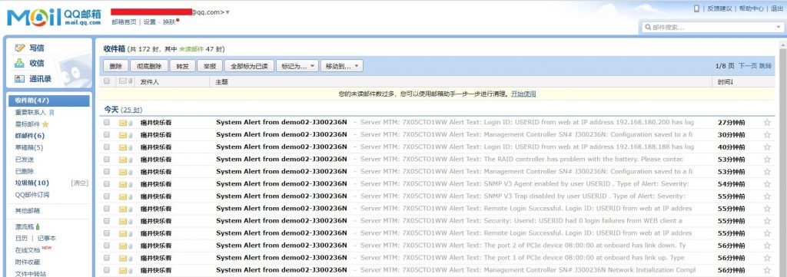The image size is (787, 277).
Task: Click the green bottle icon beside 漂流瓶
Action: point(38,227)
